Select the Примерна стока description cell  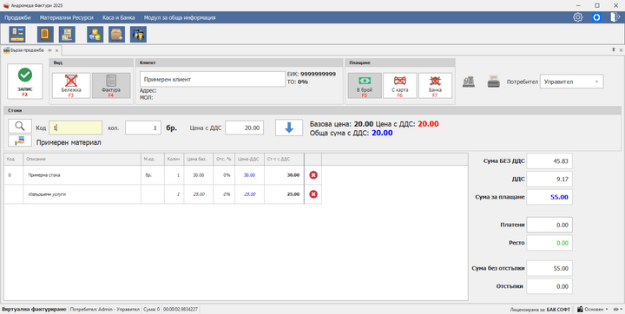(x=82, y=175)
